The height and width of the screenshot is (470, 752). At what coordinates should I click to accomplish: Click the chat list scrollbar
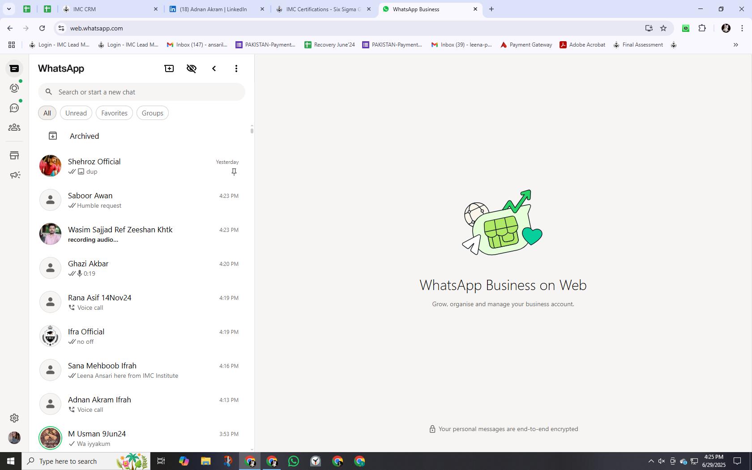(252, 130)
